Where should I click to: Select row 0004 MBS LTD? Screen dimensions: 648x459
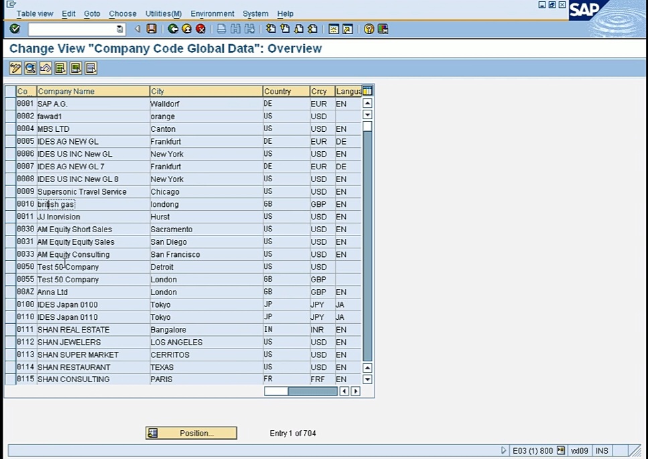(x=11, y=128)
